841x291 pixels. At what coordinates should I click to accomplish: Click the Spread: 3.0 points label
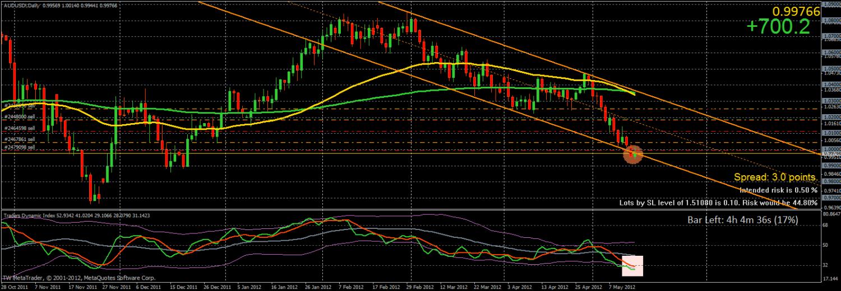tap(775, 177)
